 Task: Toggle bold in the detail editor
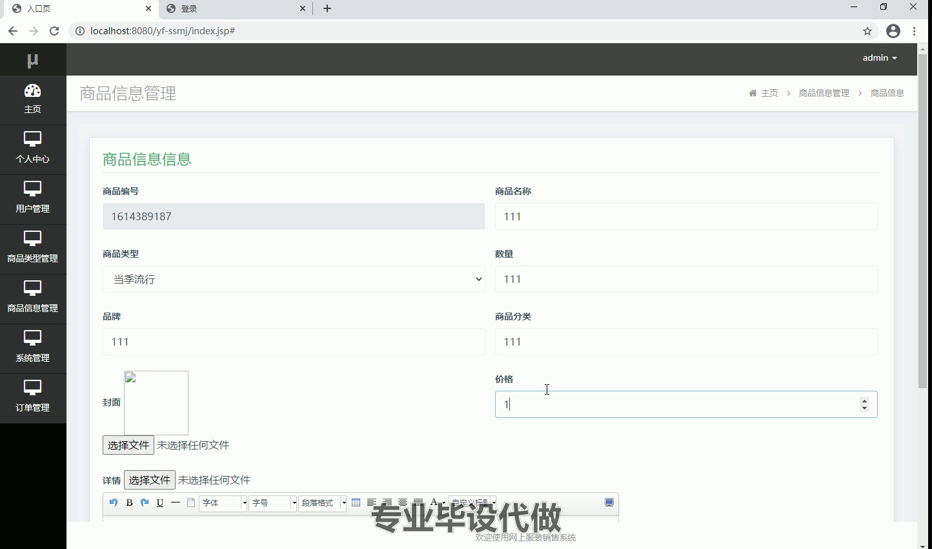click(129, 502)
